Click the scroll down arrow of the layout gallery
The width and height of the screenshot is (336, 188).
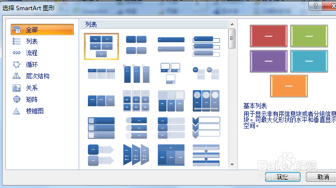[232, 165]
